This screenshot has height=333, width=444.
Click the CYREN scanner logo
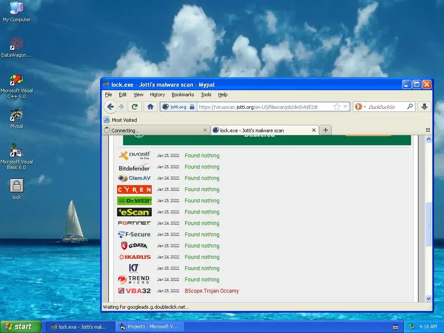(x=134, y=189)
